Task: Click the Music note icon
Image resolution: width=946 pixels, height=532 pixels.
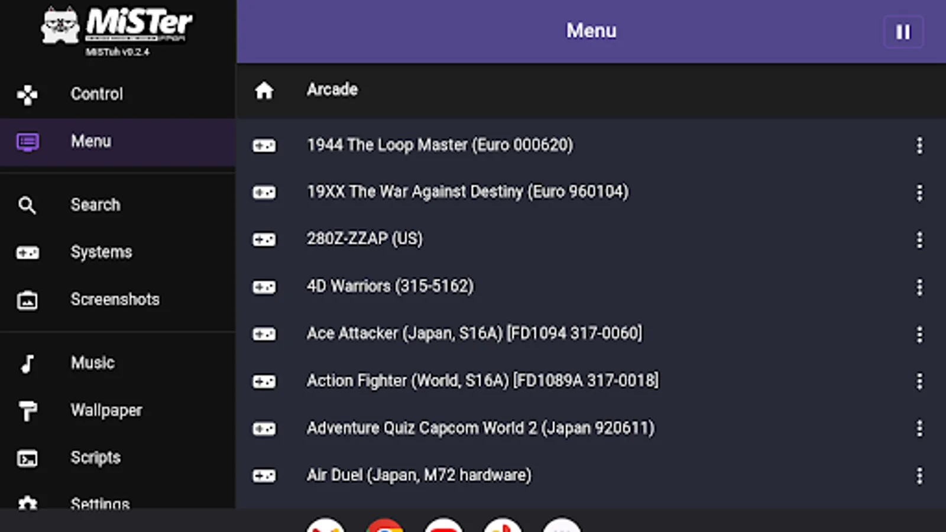Action: pyautogui.click(x=27, y=363)
